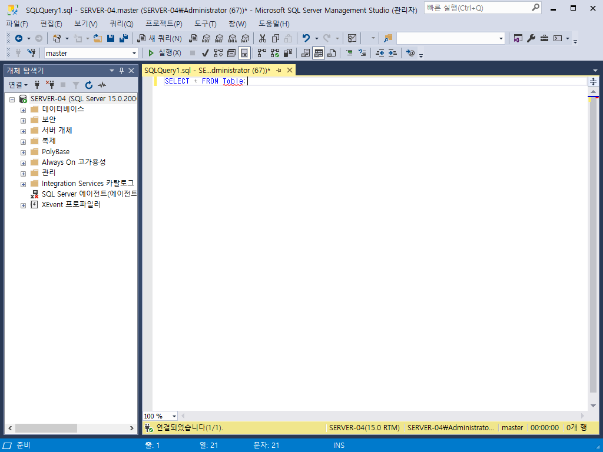Copy selection with the copy icon
Image resolution: width=603 pixels, height=452 pixels.
click(276, 38)
